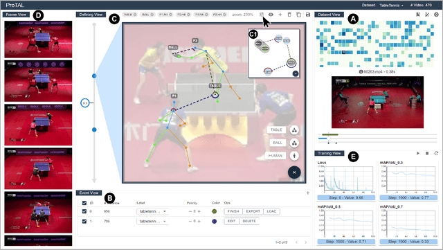Go to previous page in Event View
The height and width of the screenshot is (250, 443).
click(x=296, y=242)
